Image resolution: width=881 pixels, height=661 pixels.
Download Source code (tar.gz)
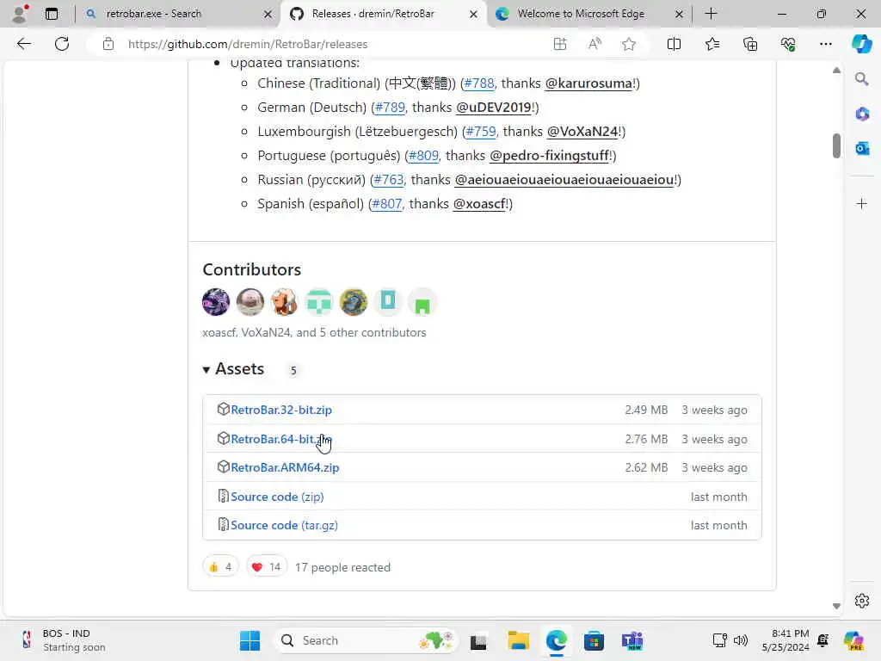(284, 525)
